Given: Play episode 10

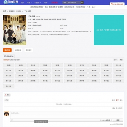Looking at the screenshot, I should click(119, 65).
